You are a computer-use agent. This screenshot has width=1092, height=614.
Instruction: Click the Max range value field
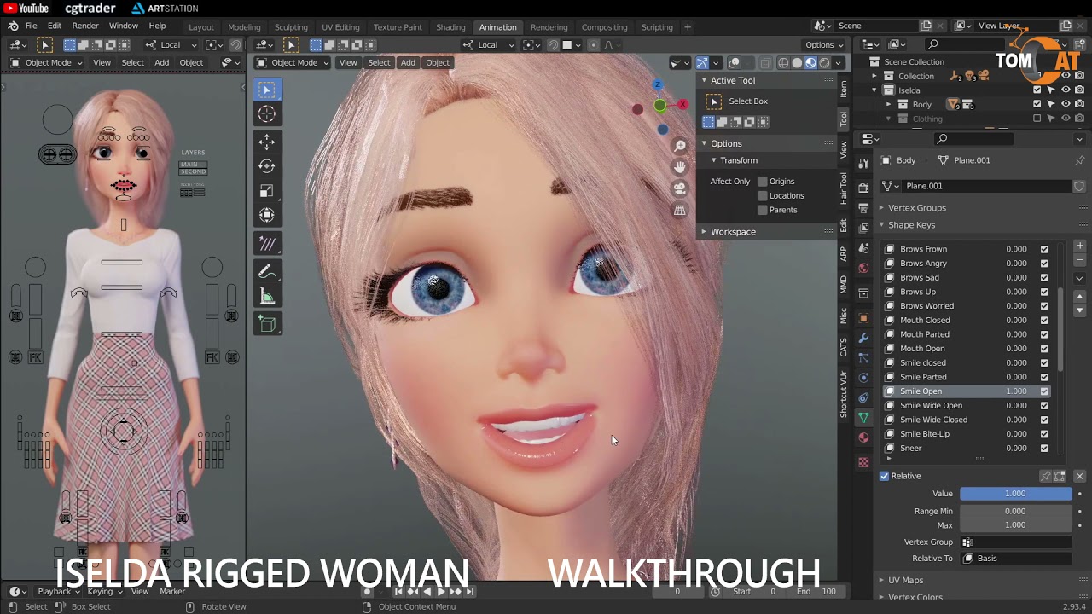[1015, 525]
